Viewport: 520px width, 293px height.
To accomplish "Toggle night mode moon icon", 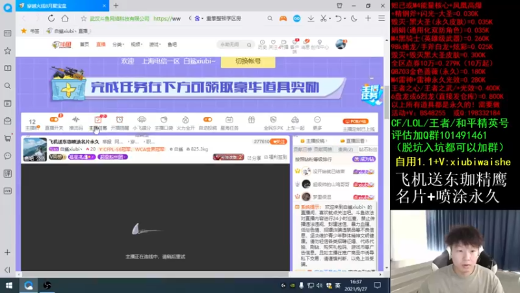I will [354, 19].
